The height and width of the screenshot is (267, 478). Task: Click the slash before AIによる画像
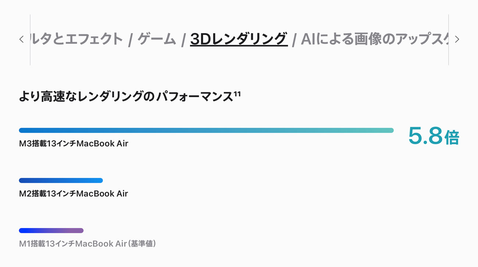tap(294, 40)
